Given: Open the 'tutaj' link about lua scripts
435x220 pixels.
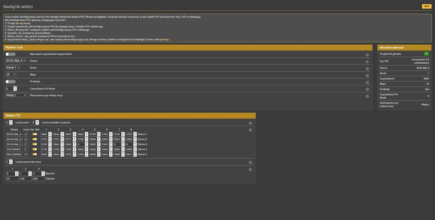Looking at the screenshot, I should 165,40.
